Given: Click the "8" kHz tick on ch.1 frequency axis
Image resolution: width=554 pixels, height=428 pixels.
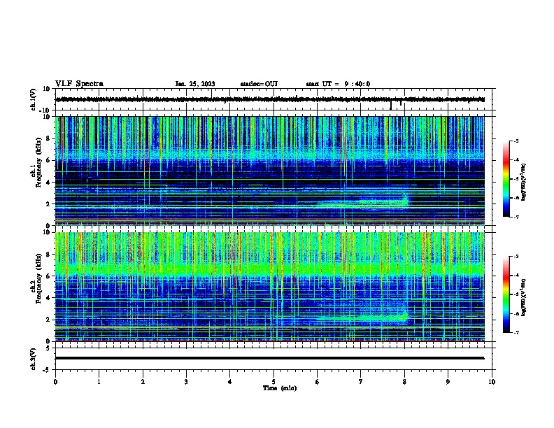Looking at the screenshot, I should tap(48, 138).
